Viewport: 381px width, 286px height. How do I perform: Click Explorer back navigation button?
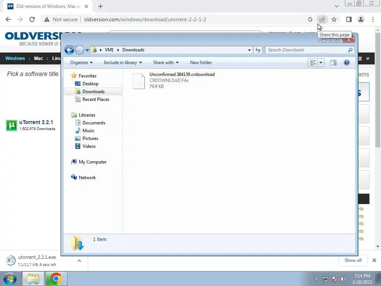tap(69, 50)
